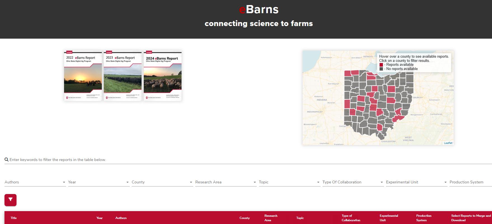
Task: Open the Type Of Collaboration dropdown
Action: (353, 182)
